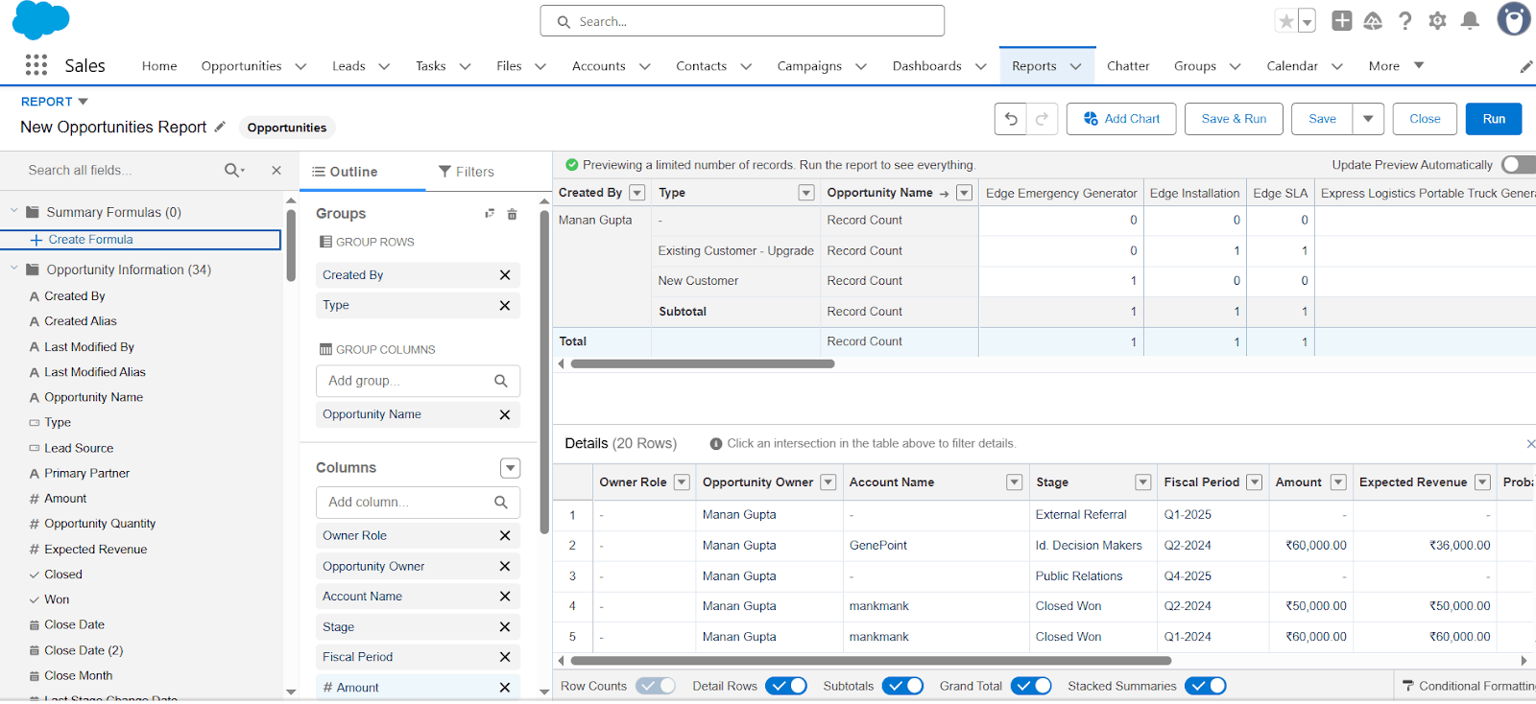Click the Trailhead guidance center icon
The image size is (1536, 704).
point(1373,21)
